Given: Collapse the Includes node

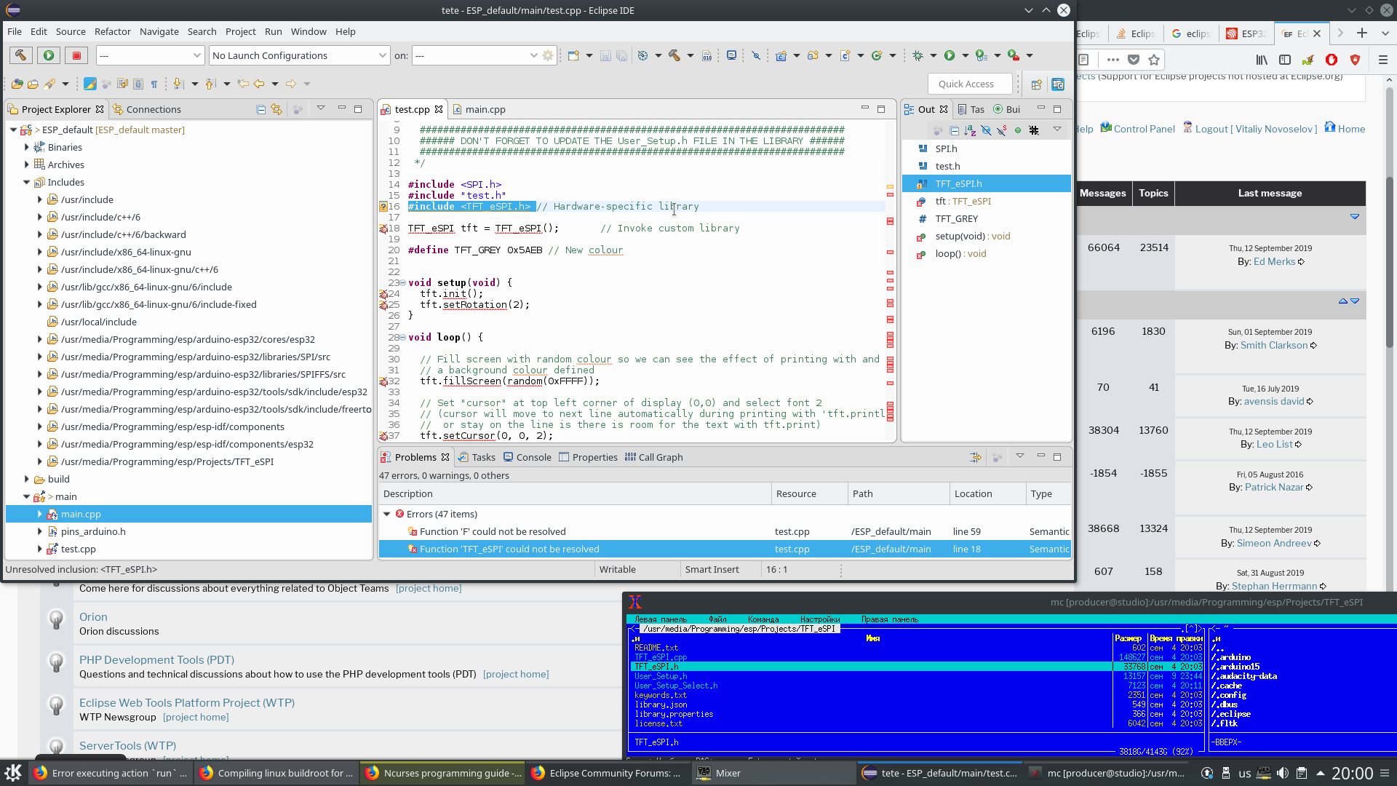Looking at the screenshot, I should point(27,182).
